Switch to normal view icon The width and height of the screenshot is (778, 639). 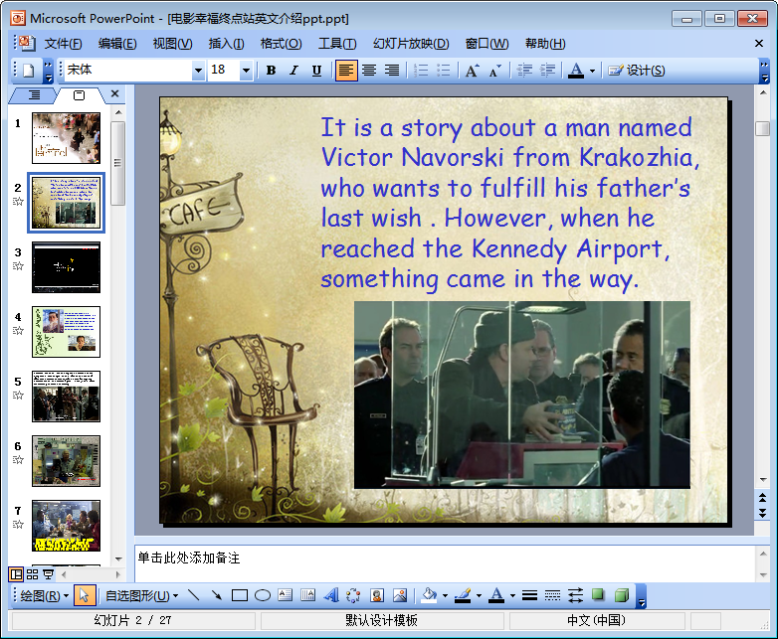[x=16, y=574]
